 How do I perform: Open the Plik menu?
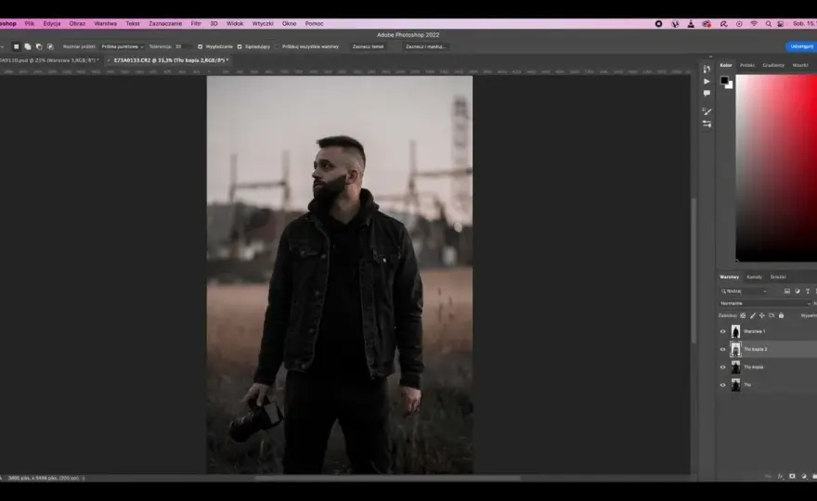click(x=29, y=23)
